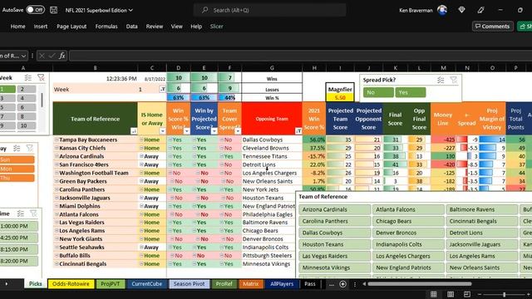Switch to Odds-Rotowire sheet tab
This screenshot has height=299, width=532.
pos(71,284)
